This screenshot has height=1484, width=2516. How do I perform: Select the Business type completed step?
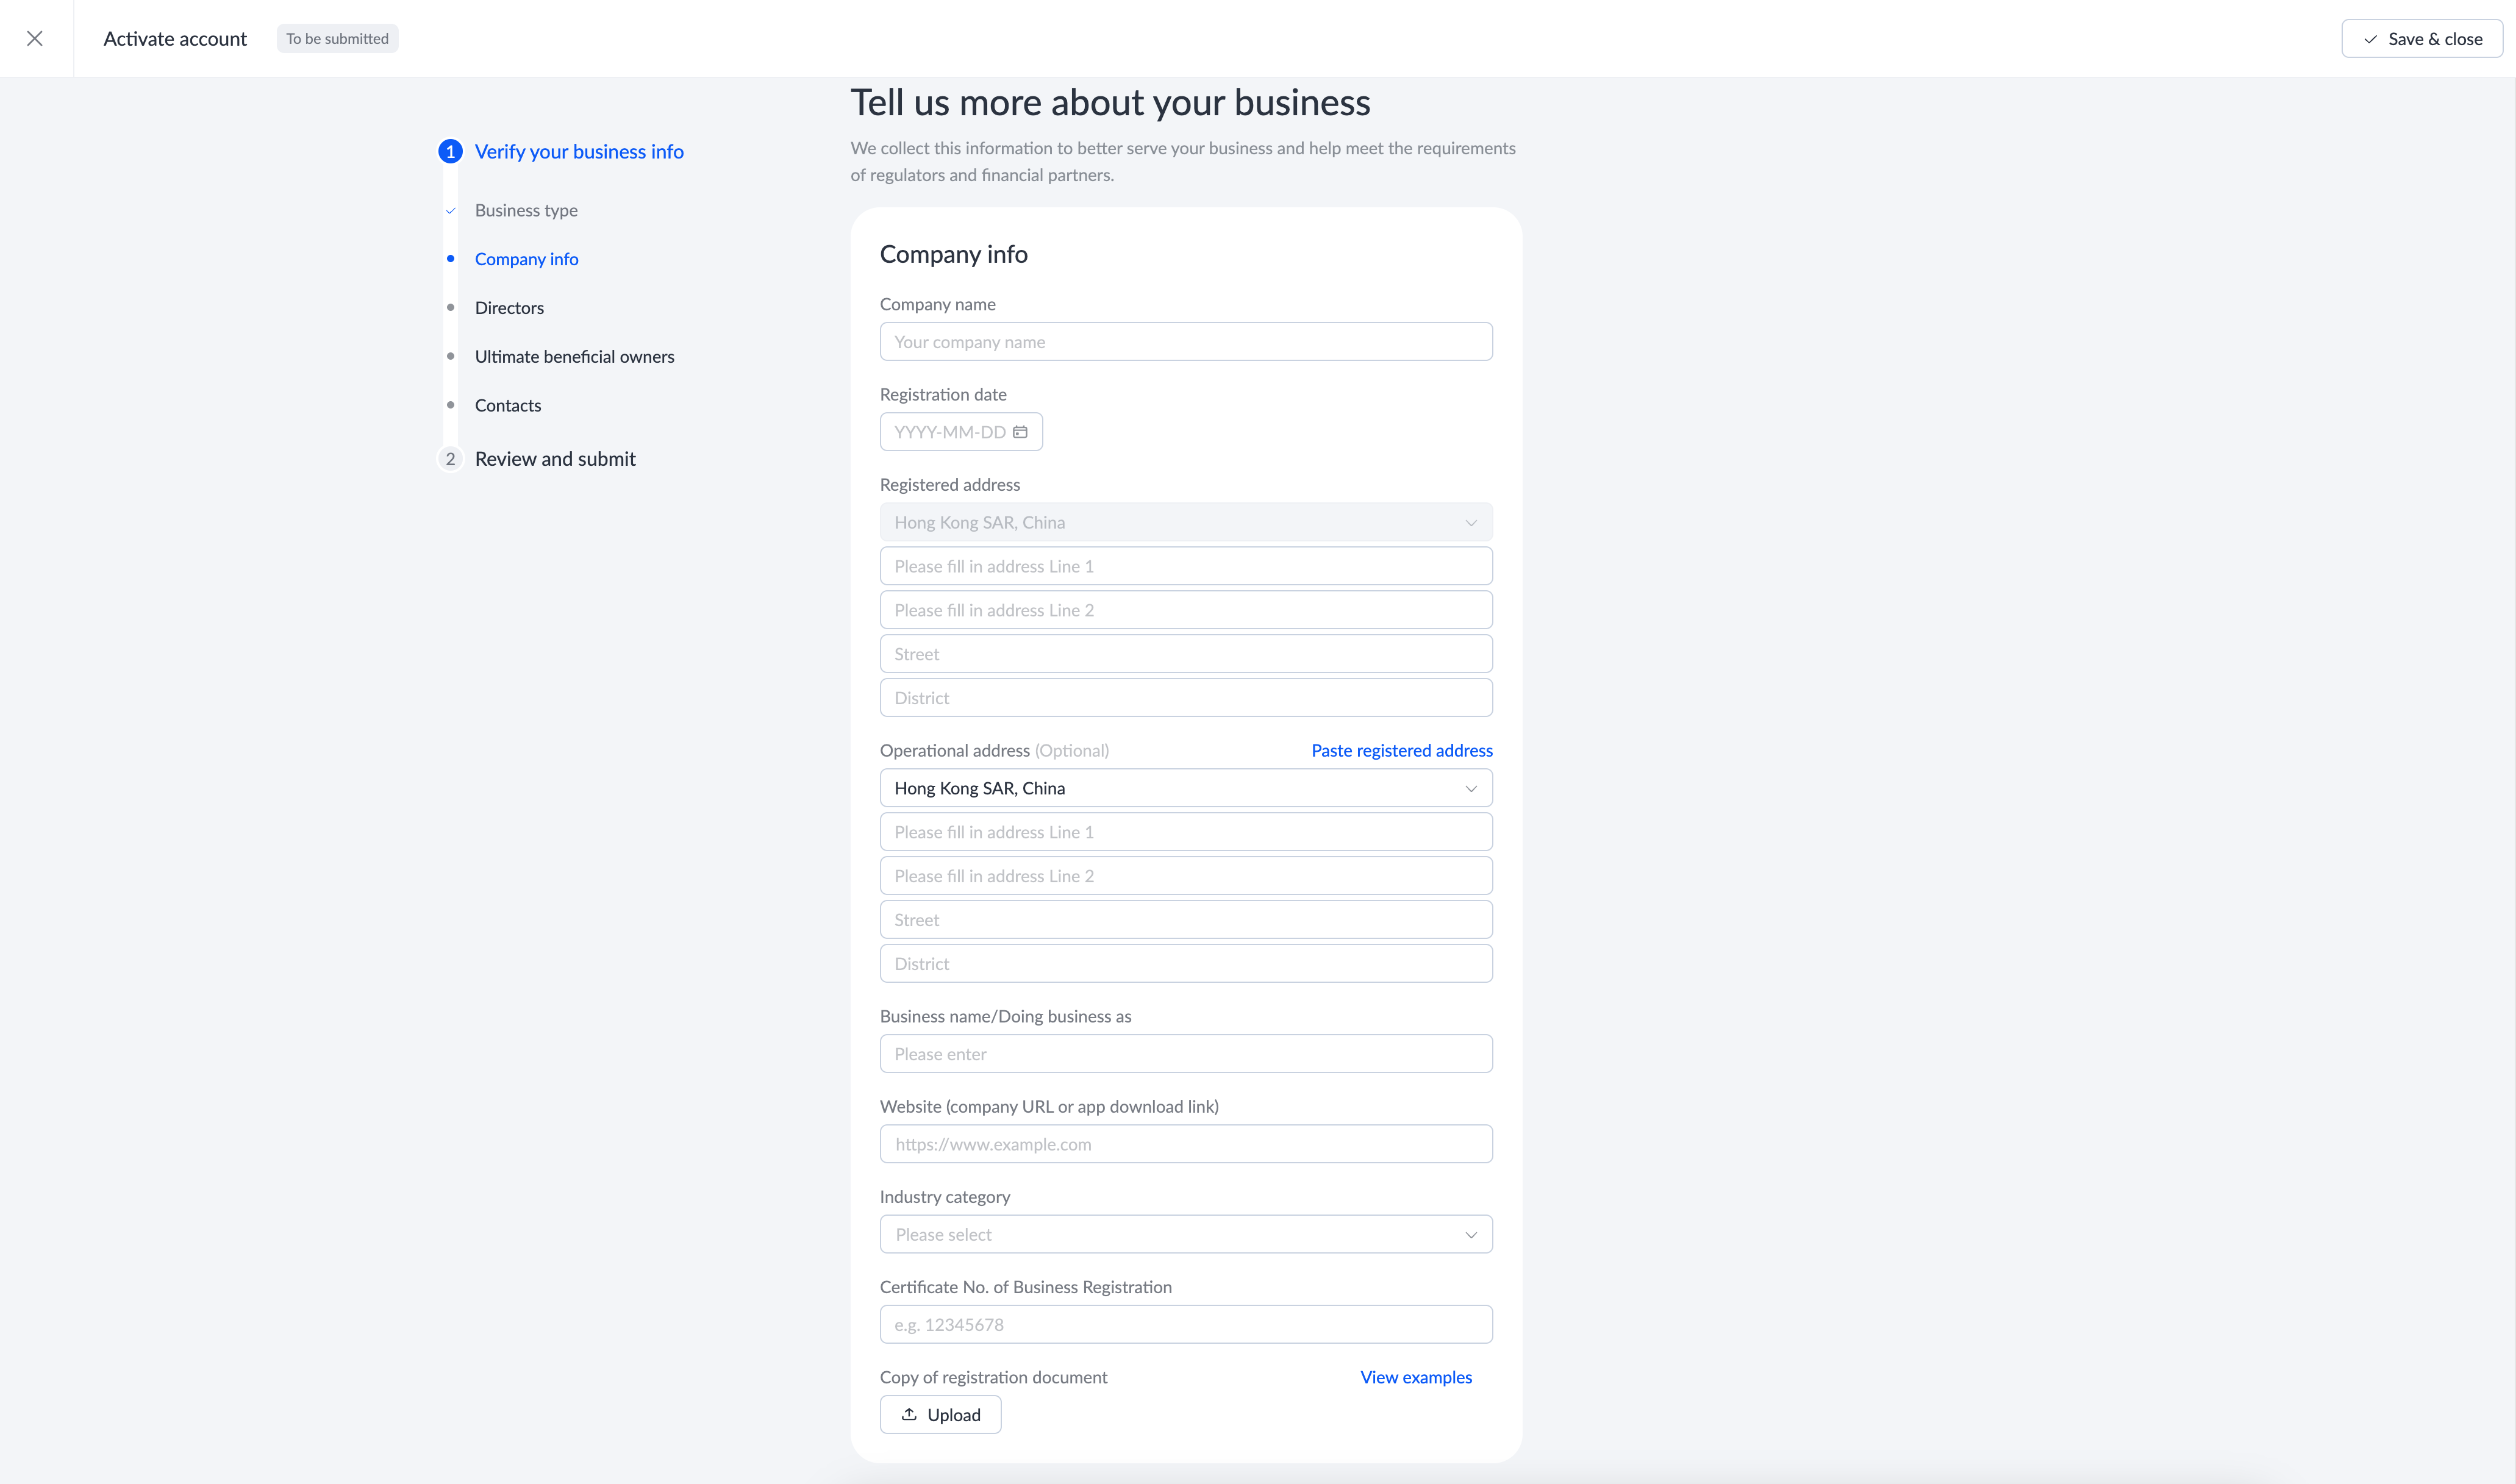(526, 210)
